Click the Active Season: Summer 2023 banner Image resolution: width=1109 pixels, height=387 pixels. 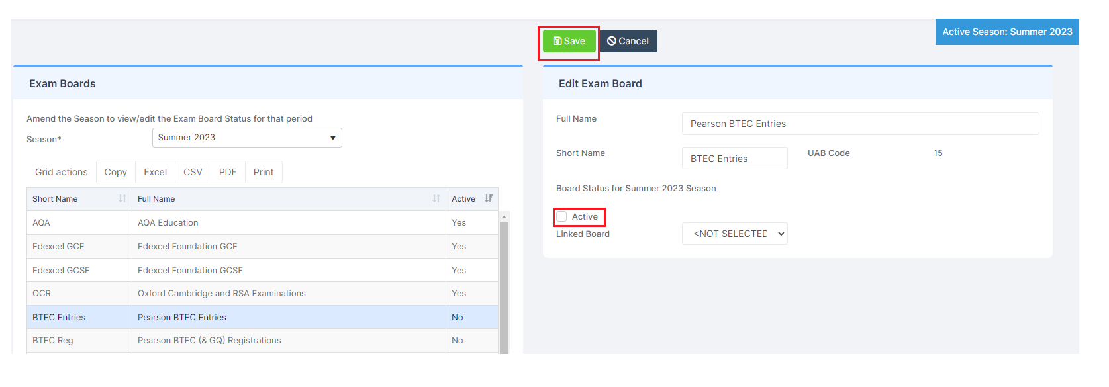coord(1007,32)
